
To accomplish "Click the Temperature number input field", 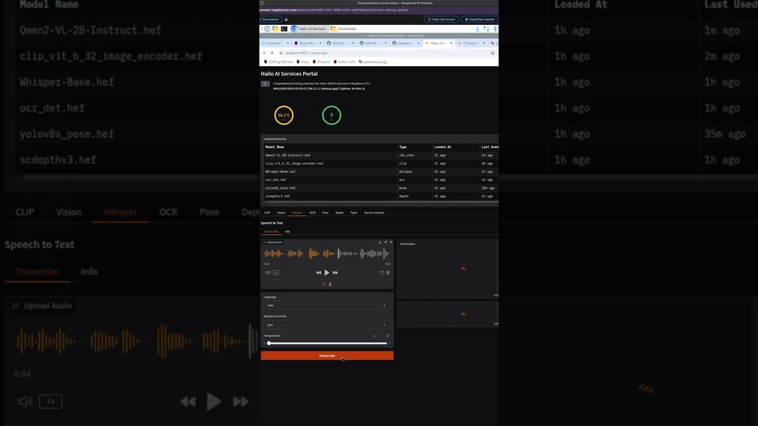I will point(375,336).
